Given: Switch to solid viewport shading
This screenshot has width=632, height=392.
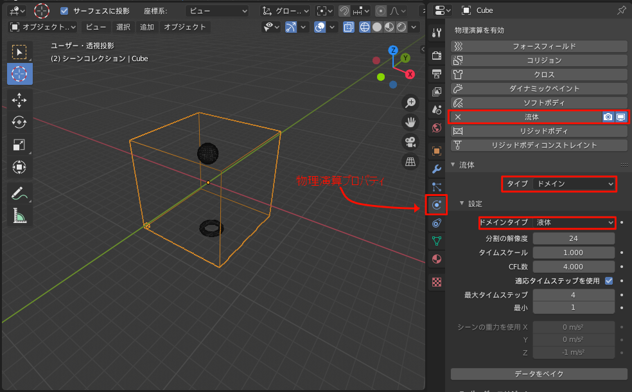Looking at the screenshot, I should pyautogui.click(x=377, y=27).
